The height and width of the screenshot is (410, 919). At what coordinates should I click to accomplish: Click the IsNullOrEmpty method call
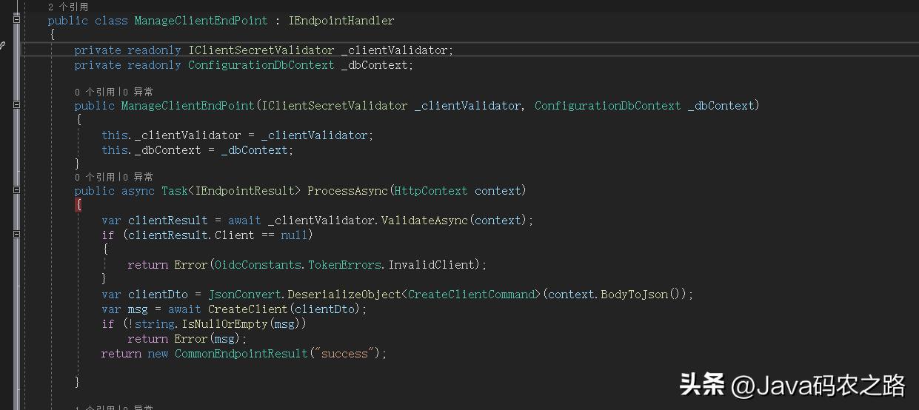coord(228,324)
